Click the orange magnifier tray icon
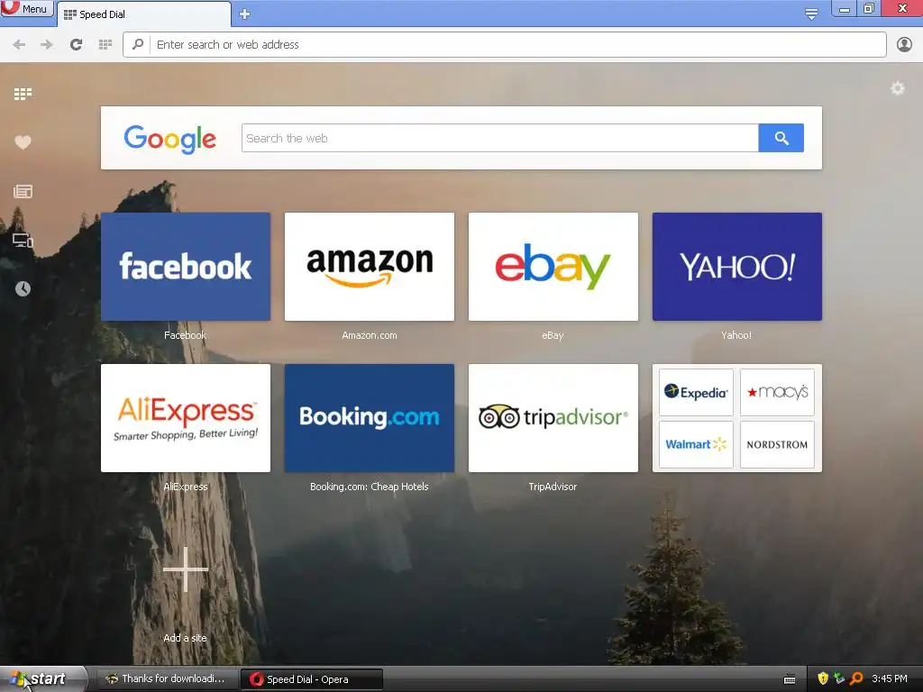 pos(856,678)
